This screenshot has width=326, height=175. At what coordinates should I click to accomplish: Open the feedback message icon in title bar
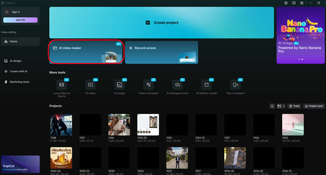[x=294, y=3]
